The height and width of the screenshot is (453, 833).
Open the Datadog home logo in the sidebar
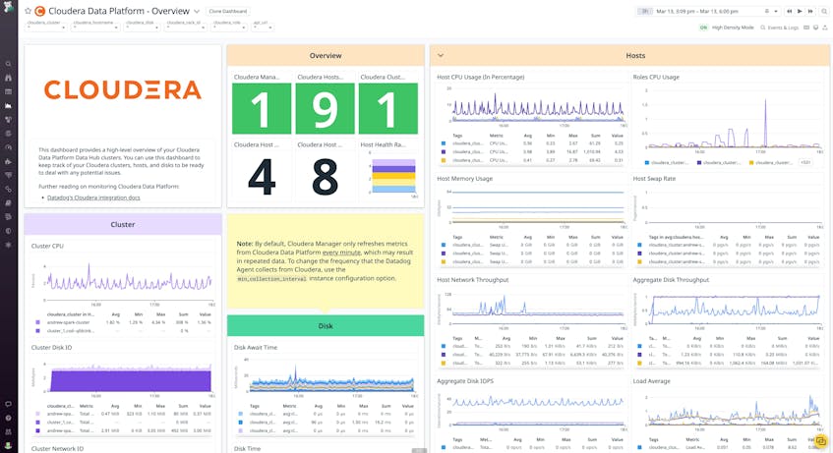8,9
